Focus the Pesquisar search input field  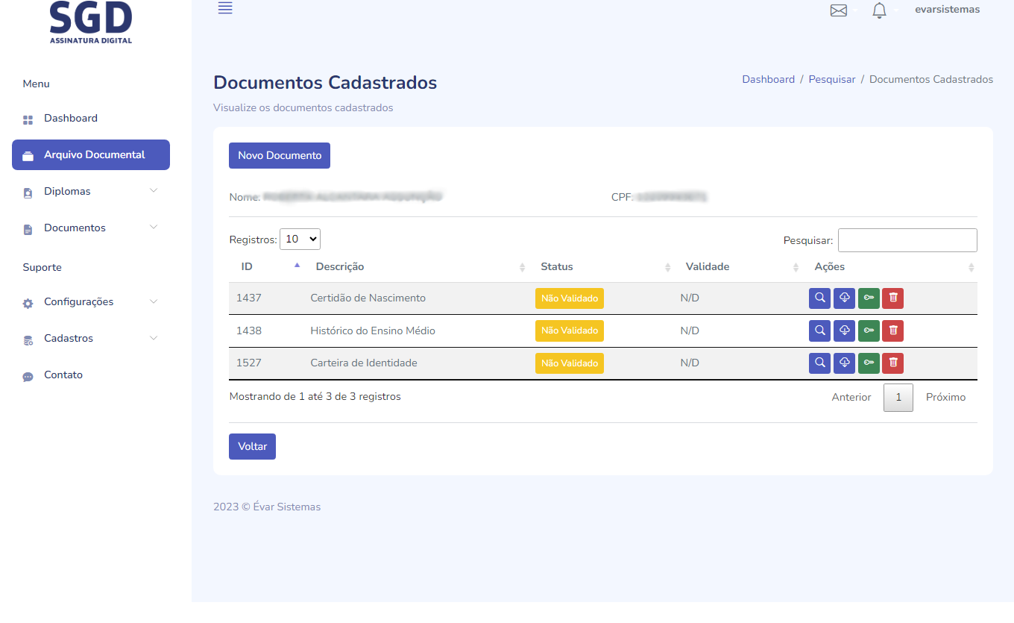pyautogui.click(x=907, y=240)
